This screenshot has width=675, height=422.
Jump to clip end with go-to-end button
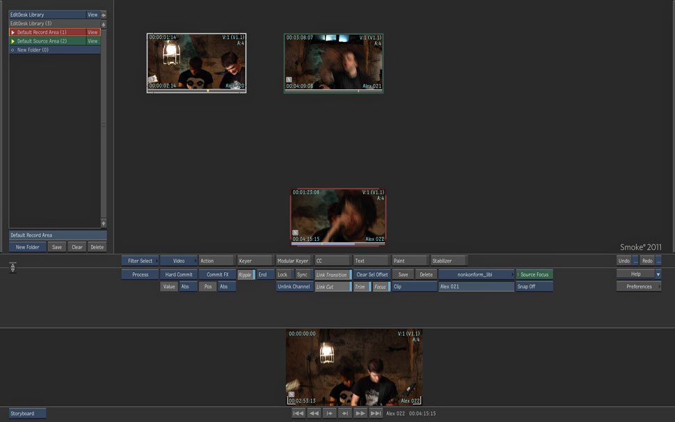[x=376, y=413]
